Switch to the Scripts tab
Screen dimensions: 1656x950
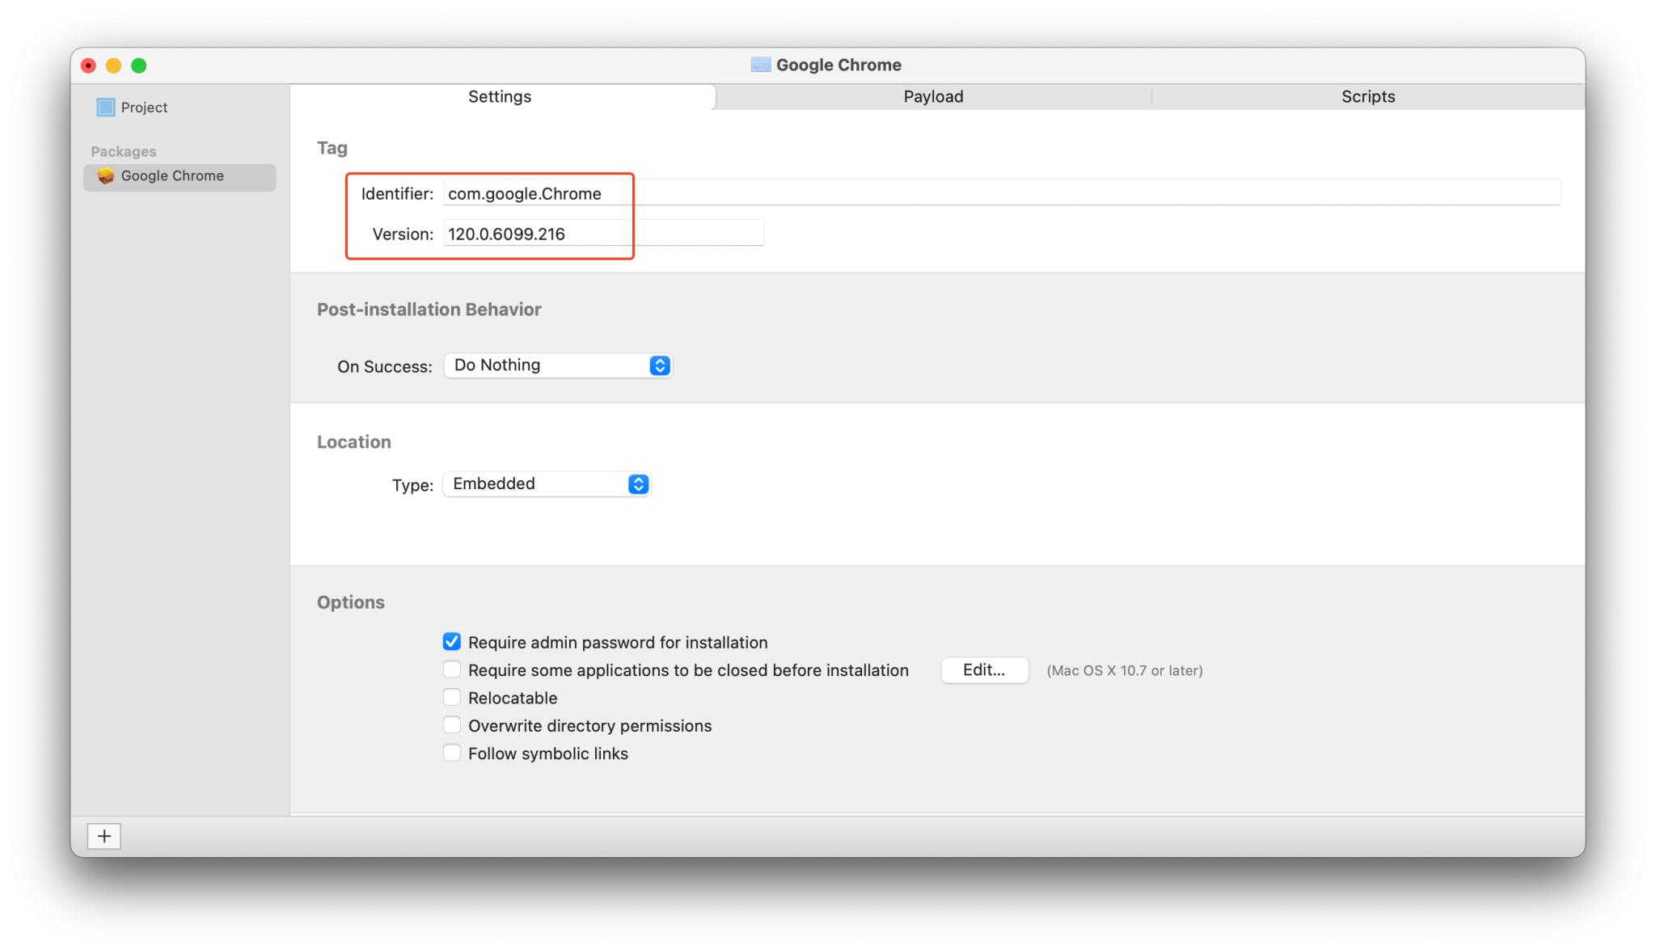pyautogui.click(x=1367, y=97)
